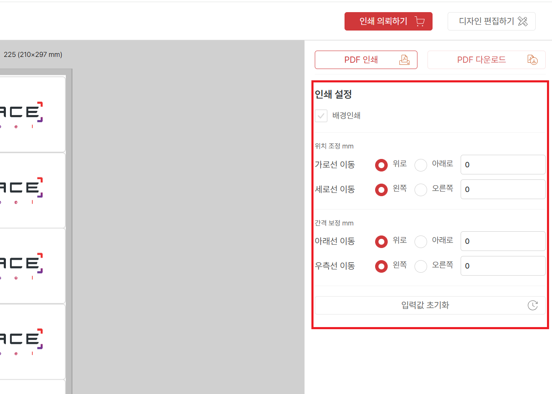Toggle the 배경인쇄 checkbox
Viewport: 552px width, 394px height.
coord(321,116)
